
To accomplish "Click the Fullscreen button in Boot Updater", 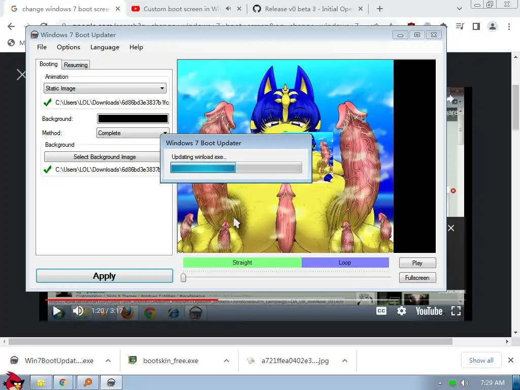I will click(417, 278).
